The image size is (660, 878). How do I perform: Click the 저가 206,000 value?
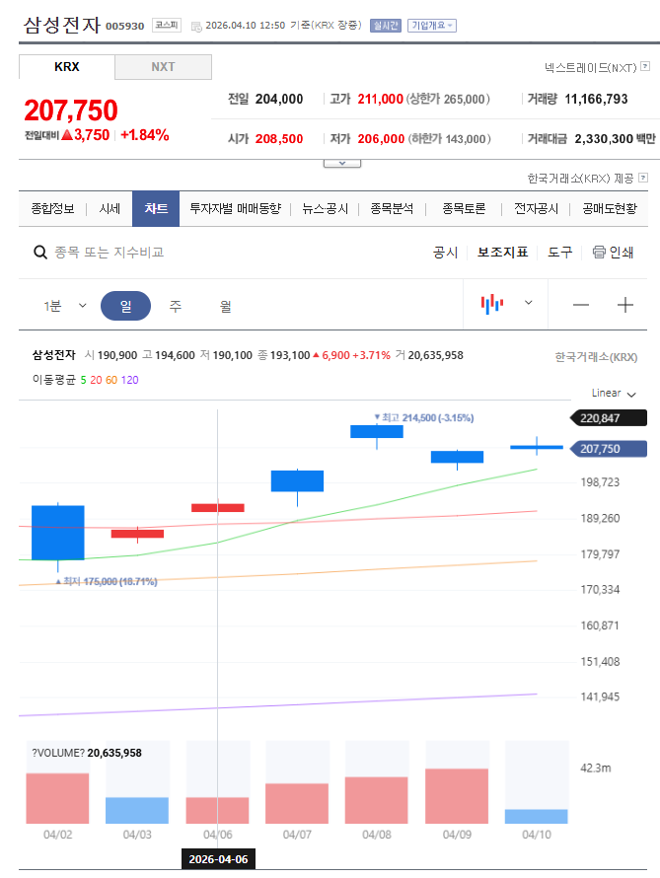pyautogui.click(x=381, y=139)
